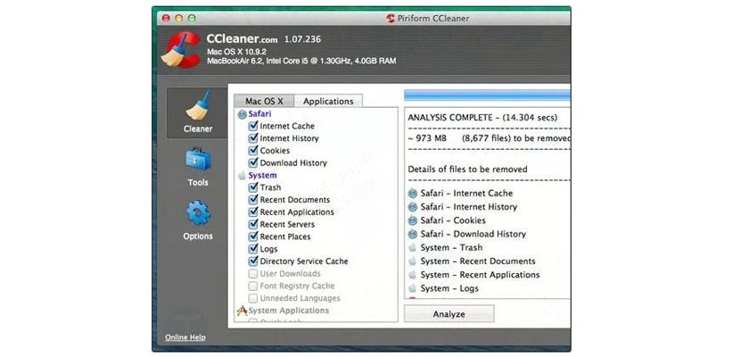Uncheck the Logs checkbox

point(253,249)
